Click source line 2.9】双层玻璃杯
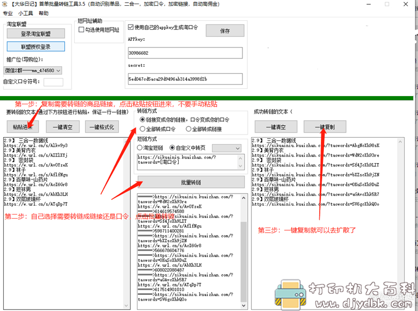This screenshot has width=418, height=311. pos(22,199)
